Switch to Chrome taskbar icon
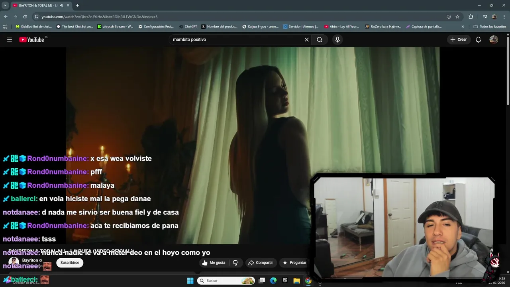 click(x=308, y=281)
